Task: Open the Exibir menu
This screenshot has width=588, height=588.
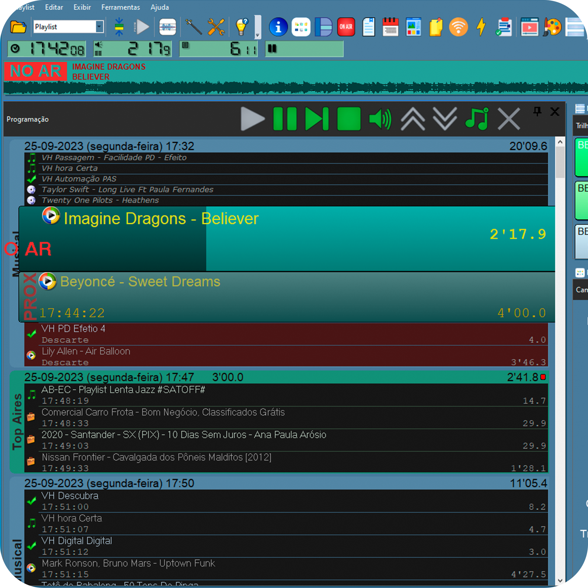Action: (82, 7)
